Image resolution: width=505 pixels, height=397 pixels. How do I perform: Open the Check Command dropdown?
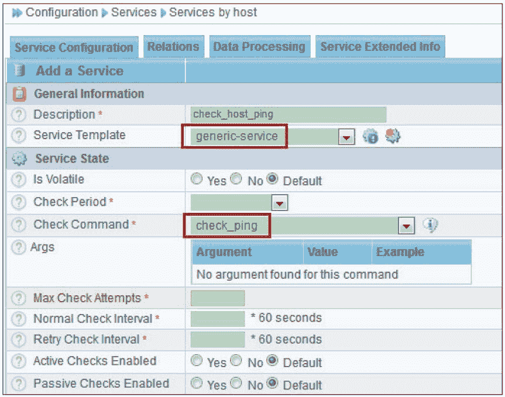[x=406, y=226]
